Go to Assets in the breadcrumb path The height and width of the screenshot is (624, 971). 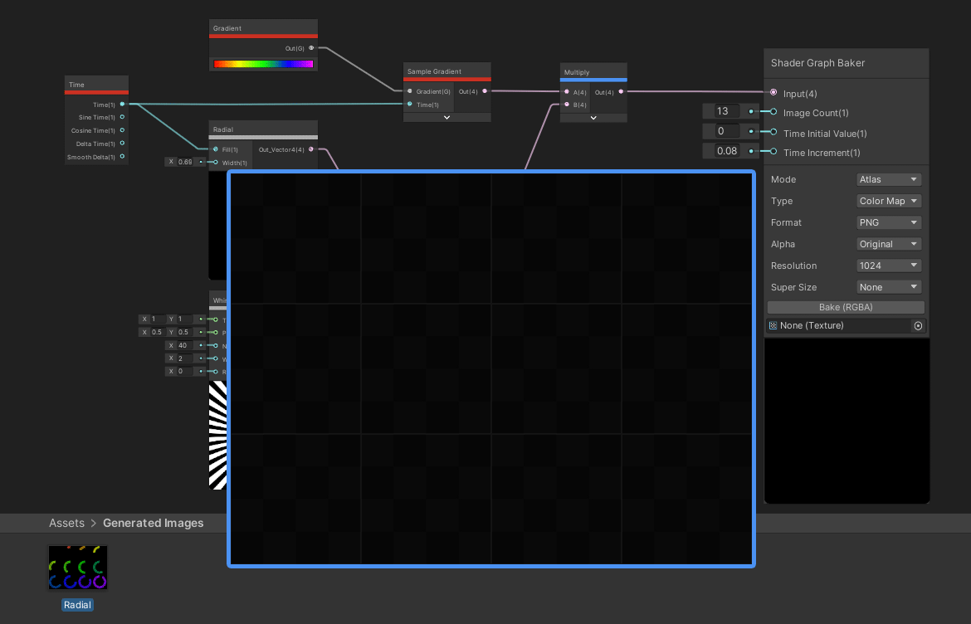(66, 523)
